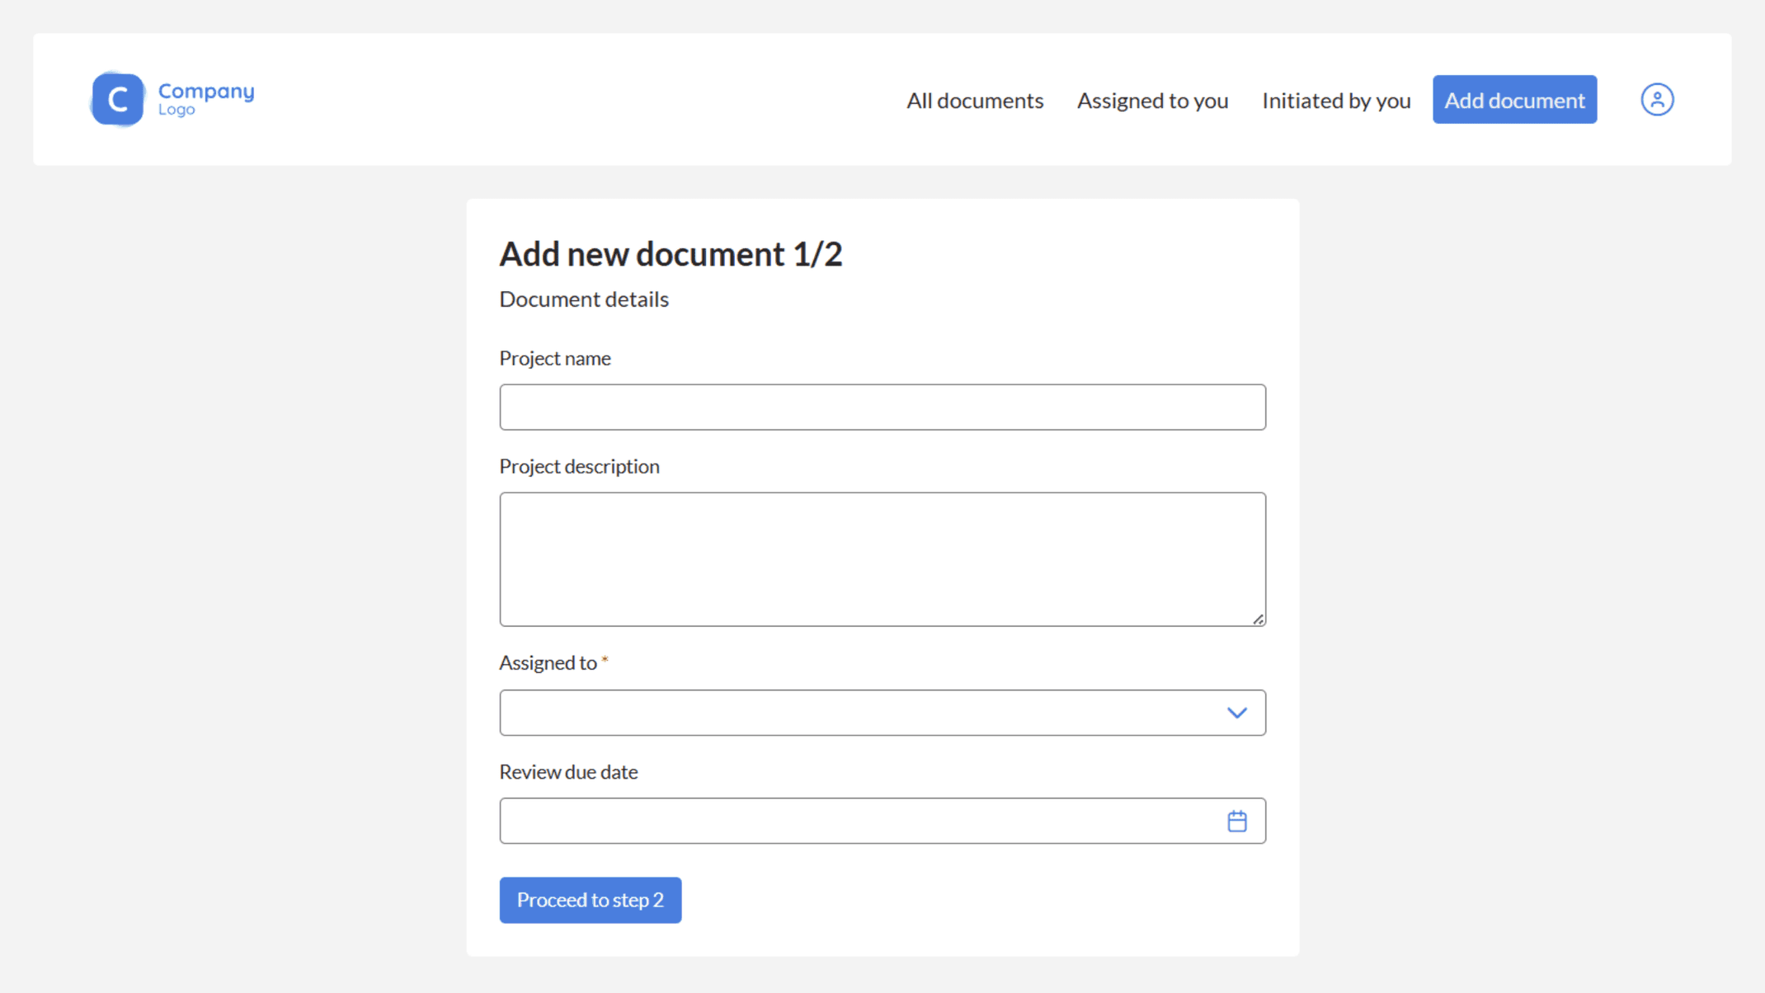Focus the Project name input field
Image resolution: width=1765 pixels, height=993 pixels.
point(882,407)
